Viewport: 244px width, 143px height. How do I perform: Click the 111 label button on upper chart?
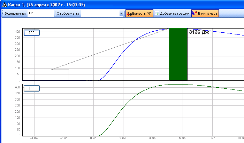pos(32,33)
